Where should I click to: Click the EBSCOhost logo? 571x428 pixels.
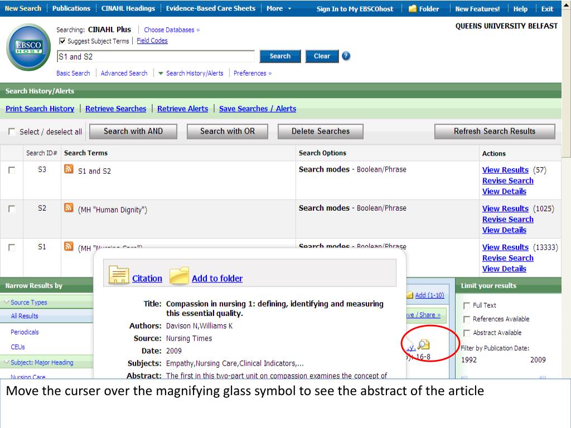click(28, 47)
